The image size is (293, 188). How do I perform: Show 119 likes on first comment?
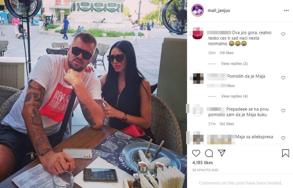point(226,53)
